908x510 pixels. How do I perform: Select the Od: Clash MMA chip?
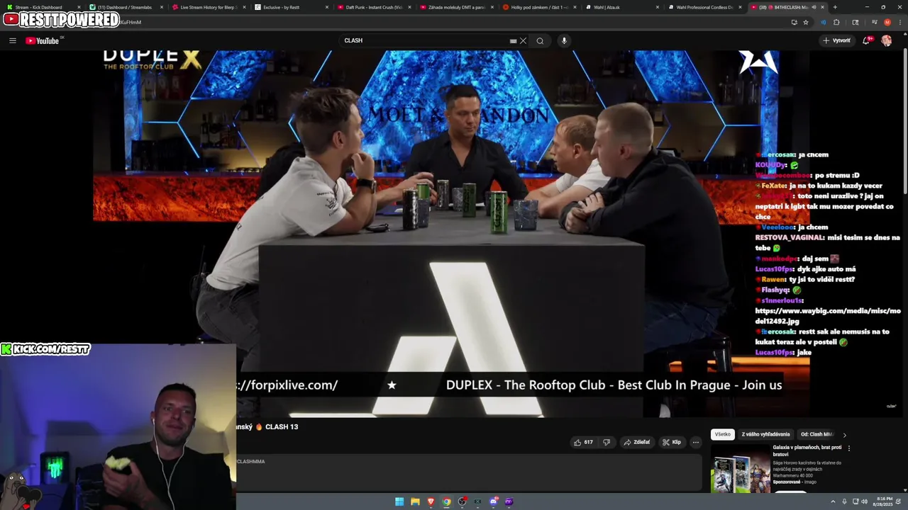point(816,434)
